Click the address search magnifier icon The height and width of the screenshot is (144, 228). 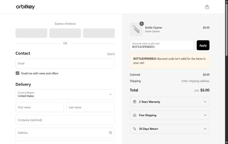tap(111, 133)
